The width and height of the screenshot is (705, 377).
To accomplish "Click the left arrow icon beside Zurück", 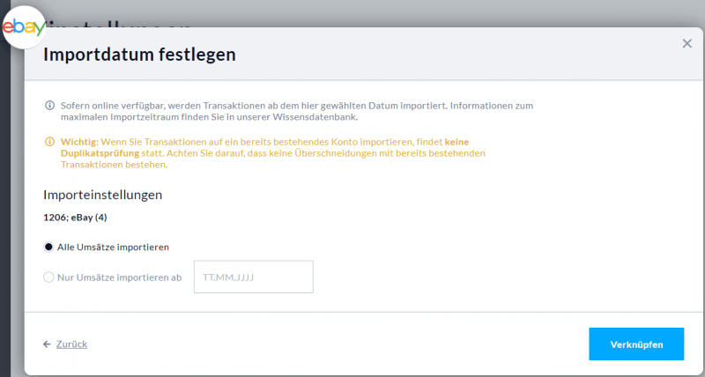I will 47,344.
